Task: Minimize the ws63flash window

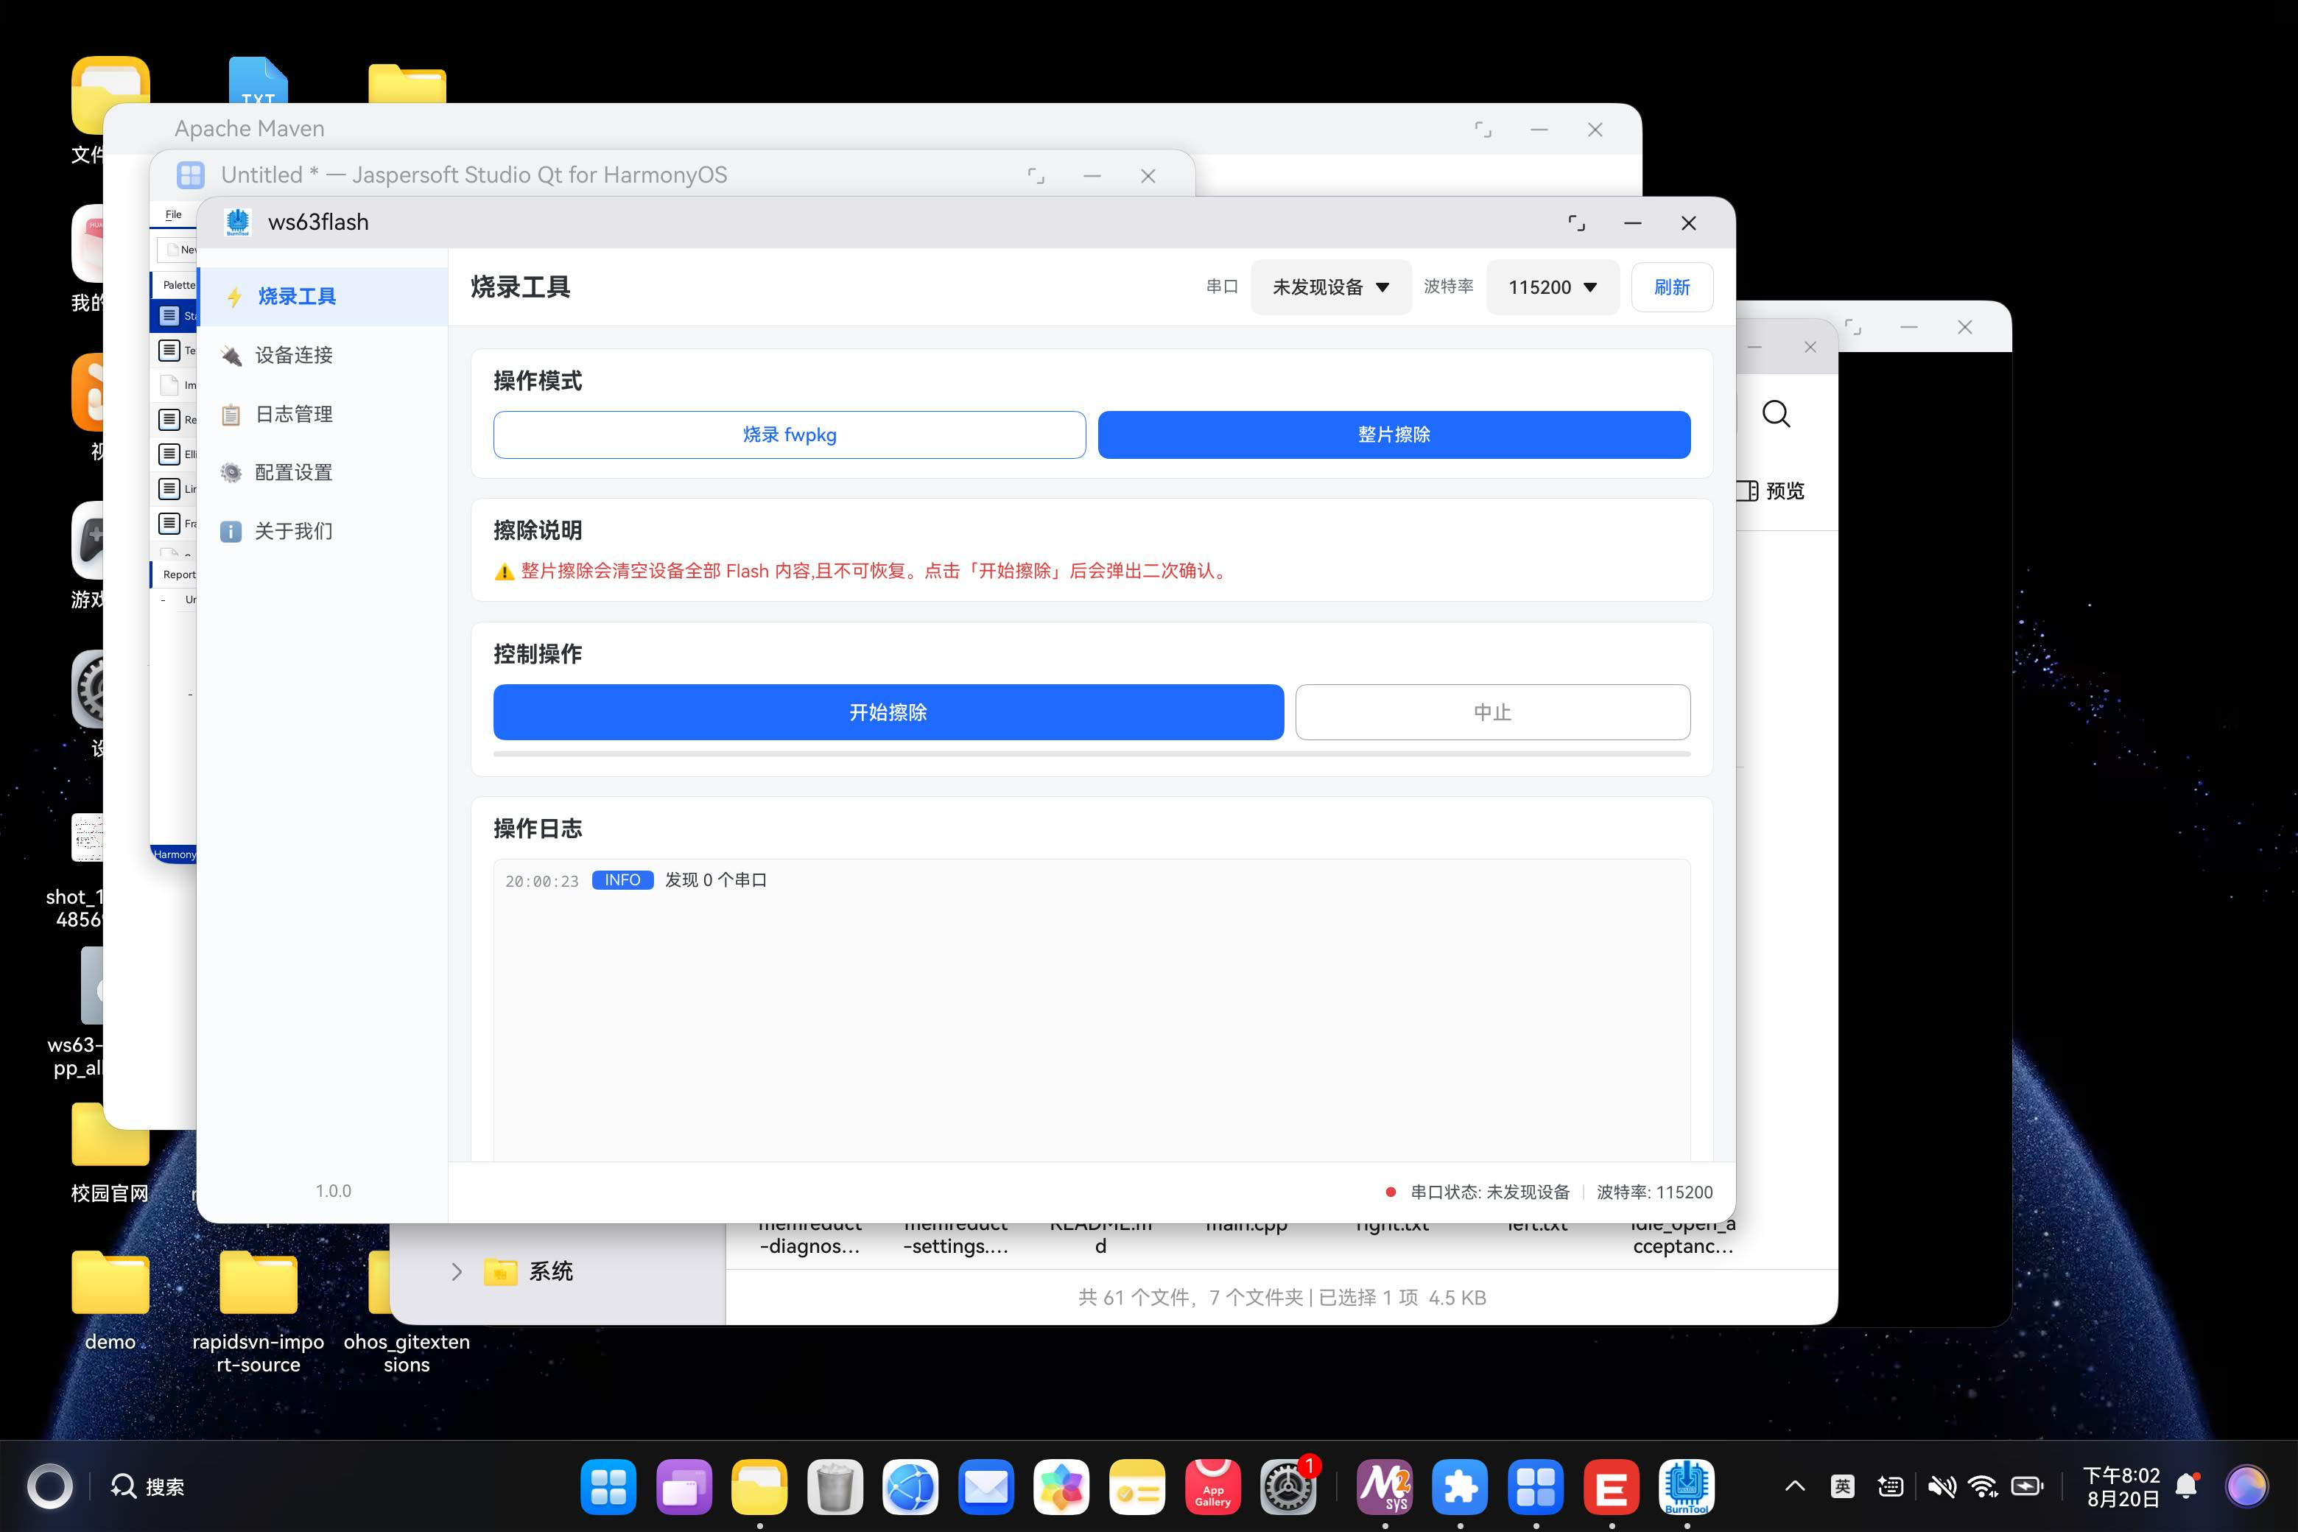Action: (1633, 222)
